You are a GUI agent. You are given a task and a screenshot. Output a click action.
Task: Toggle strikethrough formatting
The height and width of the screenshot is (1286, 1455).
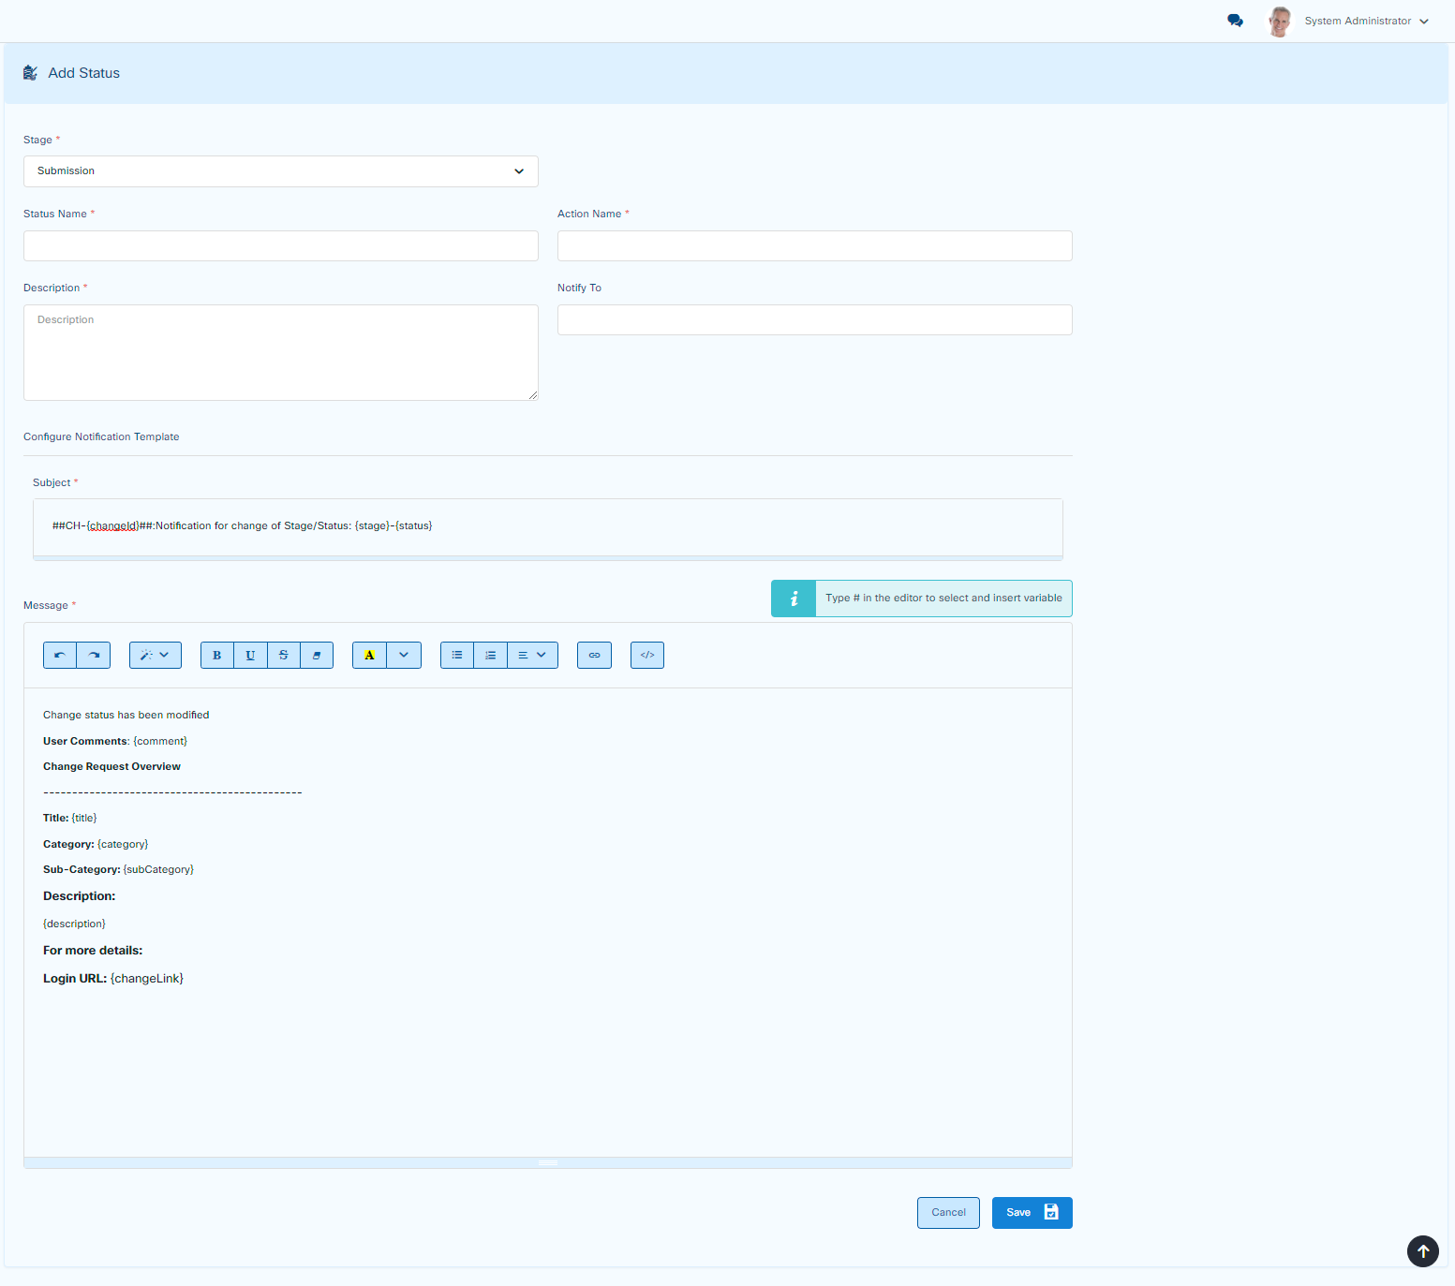284,656
